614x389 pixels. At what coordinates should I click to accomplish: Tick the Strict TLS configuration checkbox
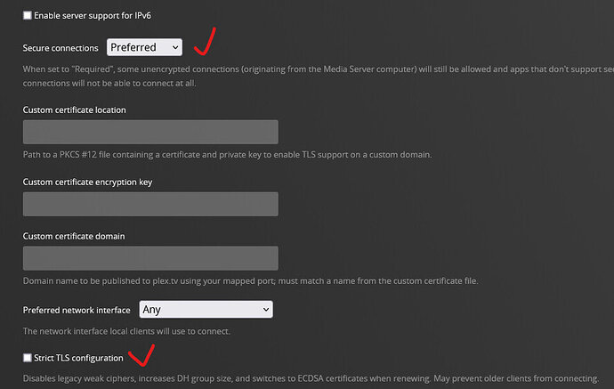27,358
